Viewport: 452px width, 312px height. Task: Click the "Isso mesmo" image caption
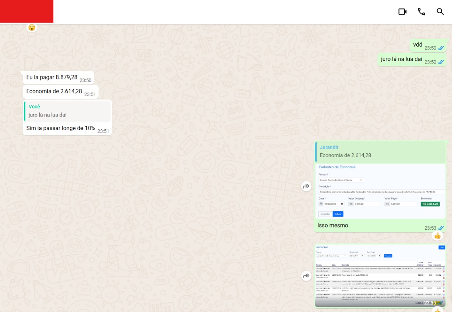[332, 225]
